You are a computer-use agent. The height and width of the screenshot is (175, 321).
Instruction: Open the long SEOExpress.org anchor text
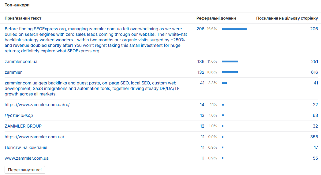[96, 40]
